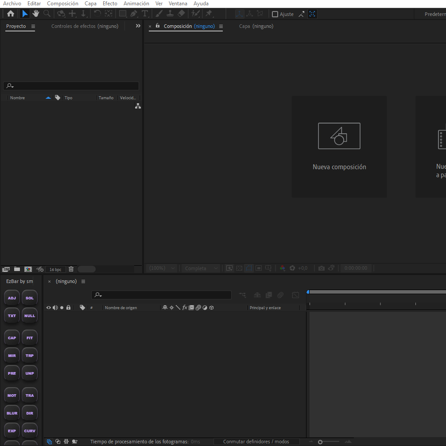Select the Dolly camera tool

tap(83, 14)
